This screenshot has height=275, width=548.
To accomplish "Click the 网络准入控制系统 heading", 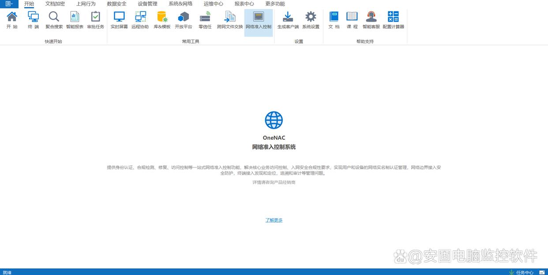I will click(x=274, y=147).
